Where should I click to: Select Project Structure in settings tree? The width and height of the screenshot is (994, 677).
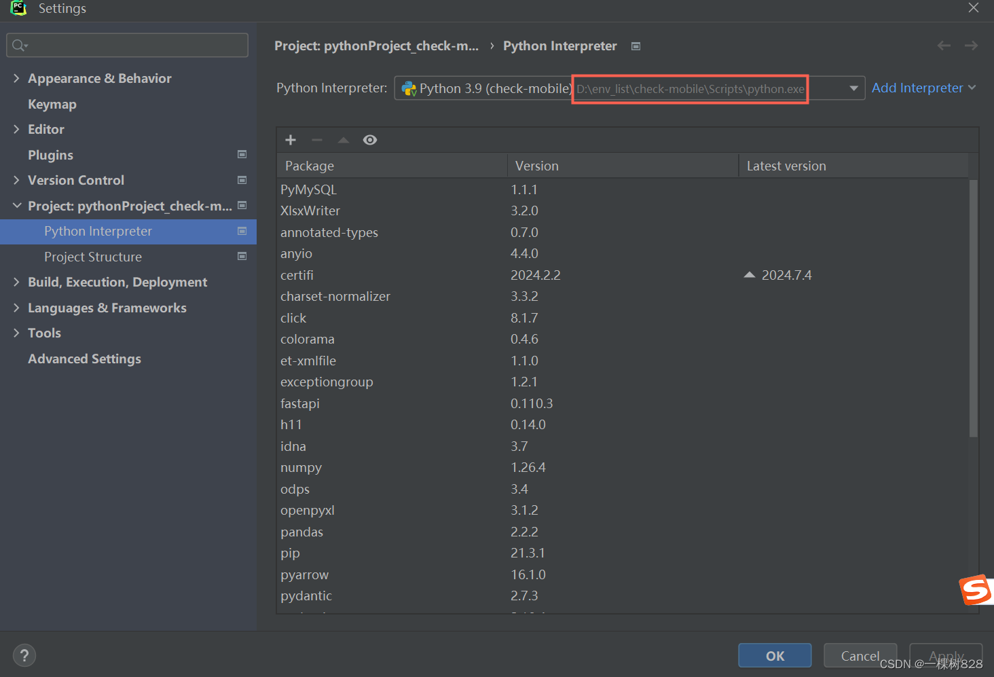click(x=93, y=257)
